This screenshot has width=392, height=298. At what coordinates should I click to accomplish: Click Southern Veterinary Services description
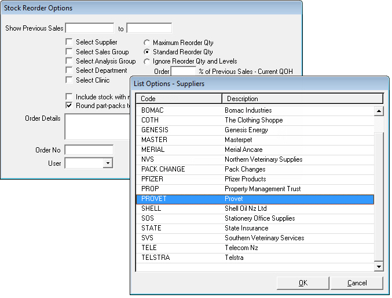coord(264,238)
